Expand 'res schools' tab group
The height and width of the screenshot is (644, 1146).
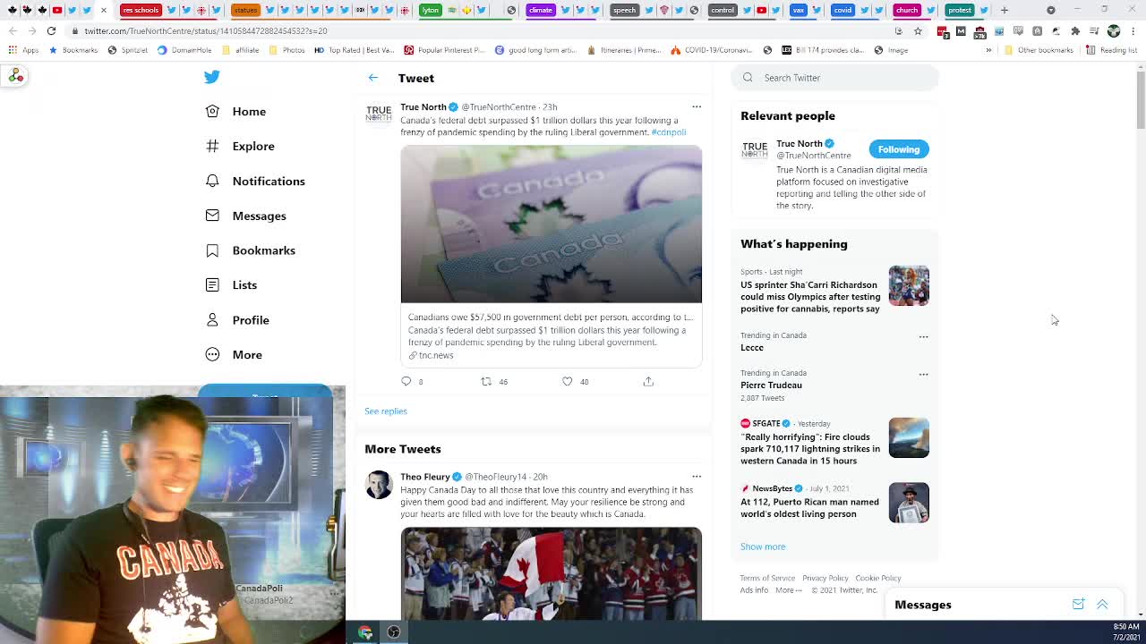141,10
